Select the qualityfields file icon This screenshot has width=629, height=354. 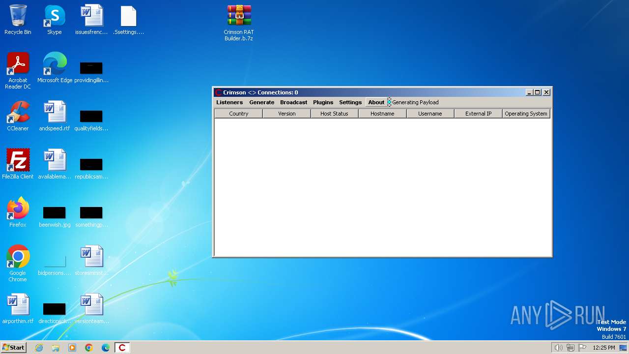pyautogui.click(x=91, y=120)
